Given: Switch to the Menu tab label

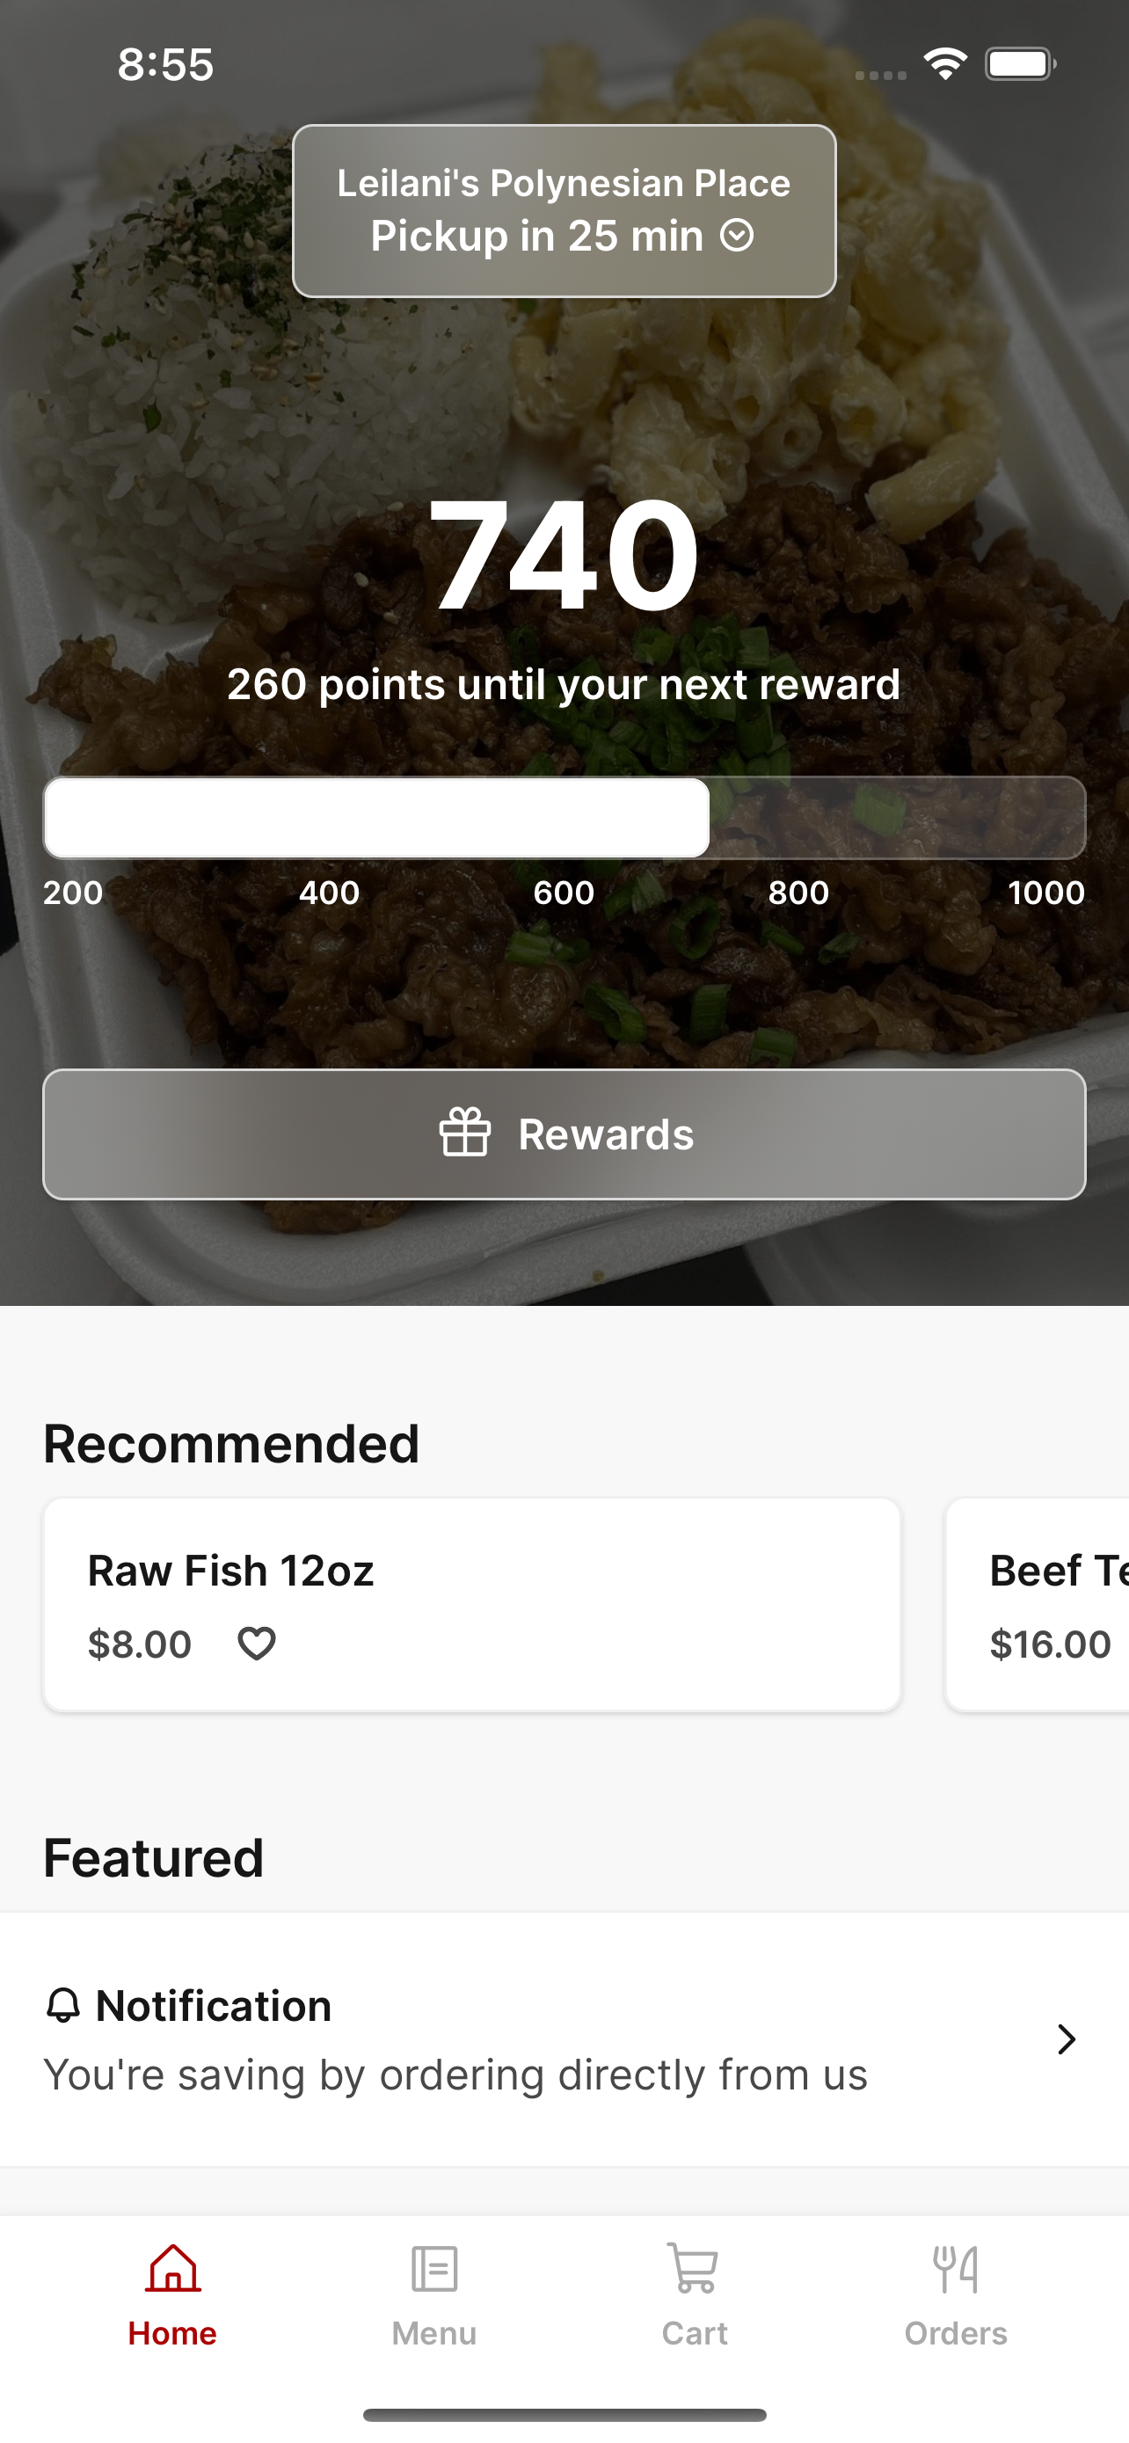Looking at the screenshot, I should click(x=434, y=2333).
